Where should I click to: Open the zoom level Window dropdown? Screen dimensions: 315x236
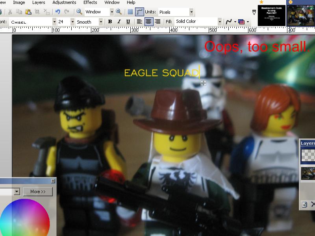(112, 12)
